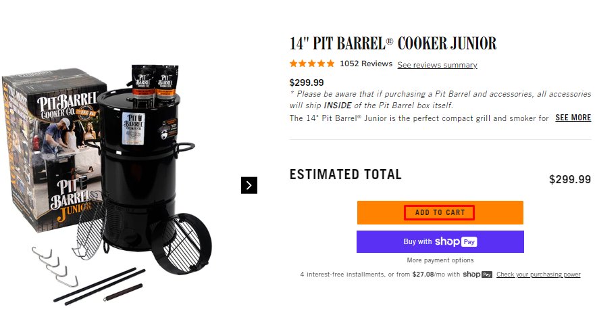
Task: Click the 1052 Reviews count
Action: click(366, 64)
